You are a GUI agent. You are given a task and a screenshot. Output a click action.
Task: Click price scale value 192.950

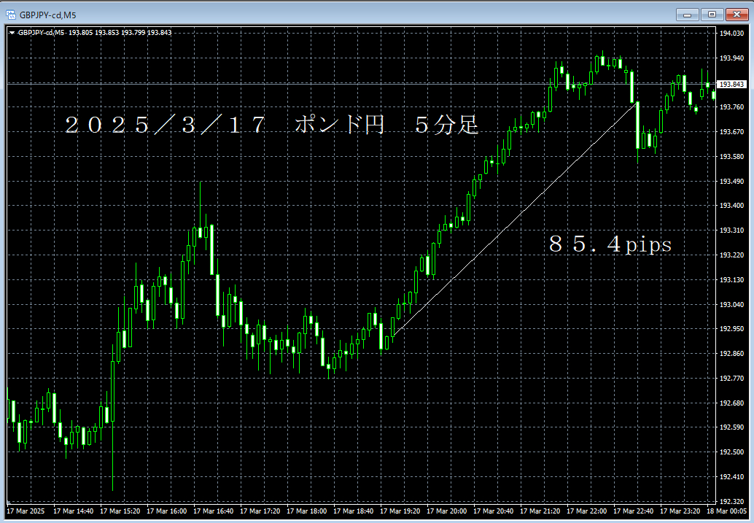[731, 329]
